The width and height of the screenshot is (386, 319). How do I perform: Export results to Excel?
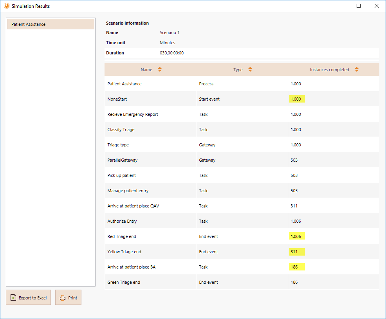coord(28,297)
